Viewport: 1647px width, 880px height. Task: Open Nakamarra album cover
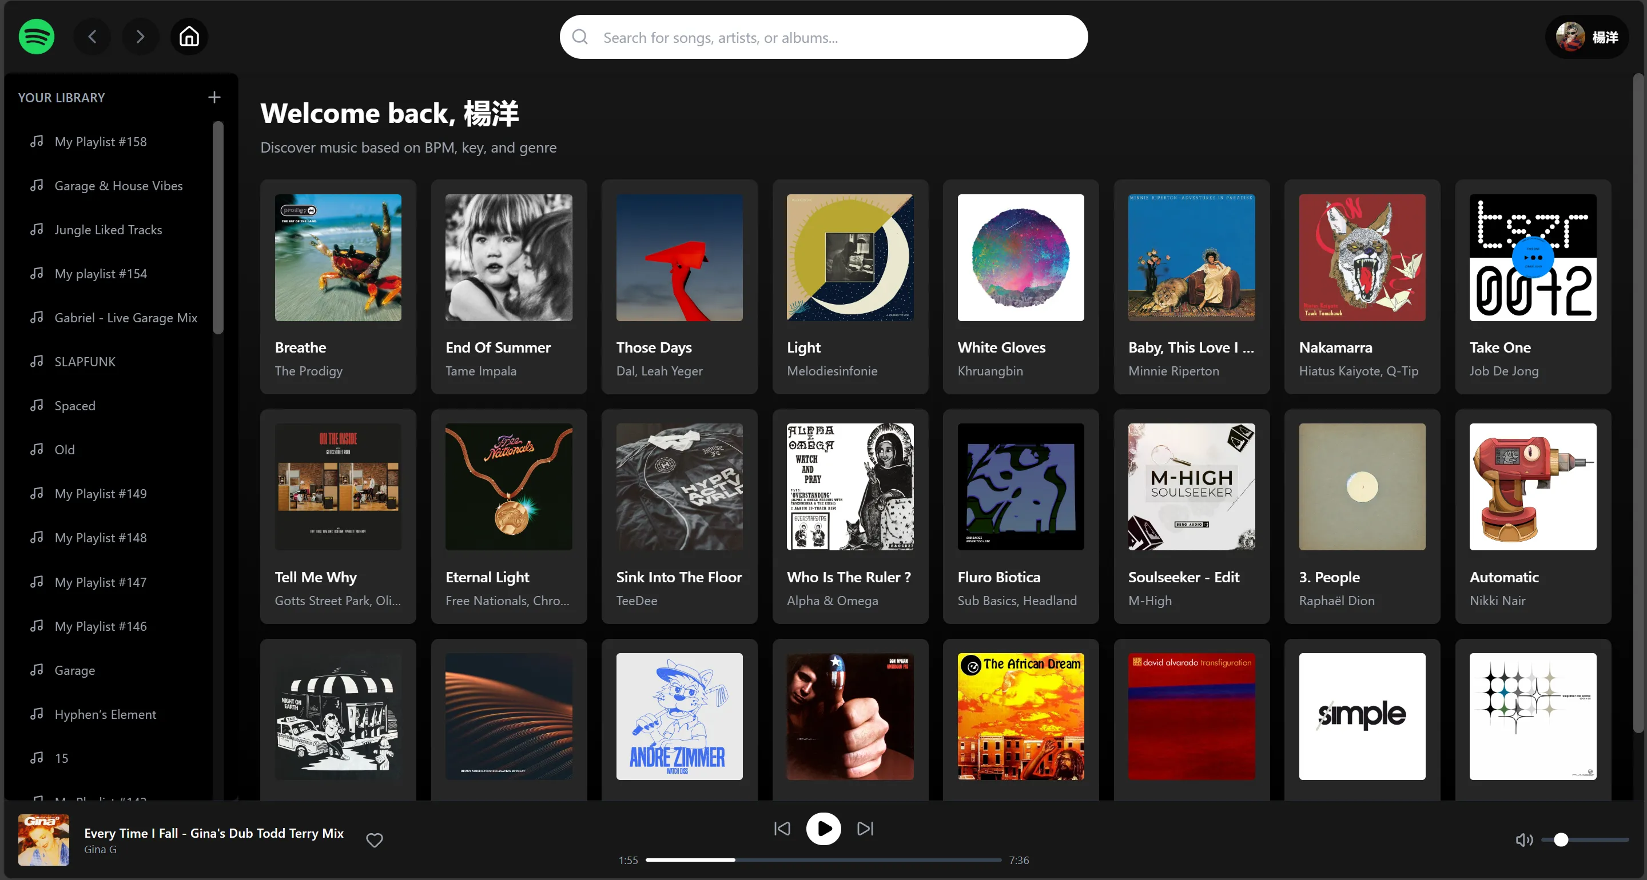[x=1362, y=258]
